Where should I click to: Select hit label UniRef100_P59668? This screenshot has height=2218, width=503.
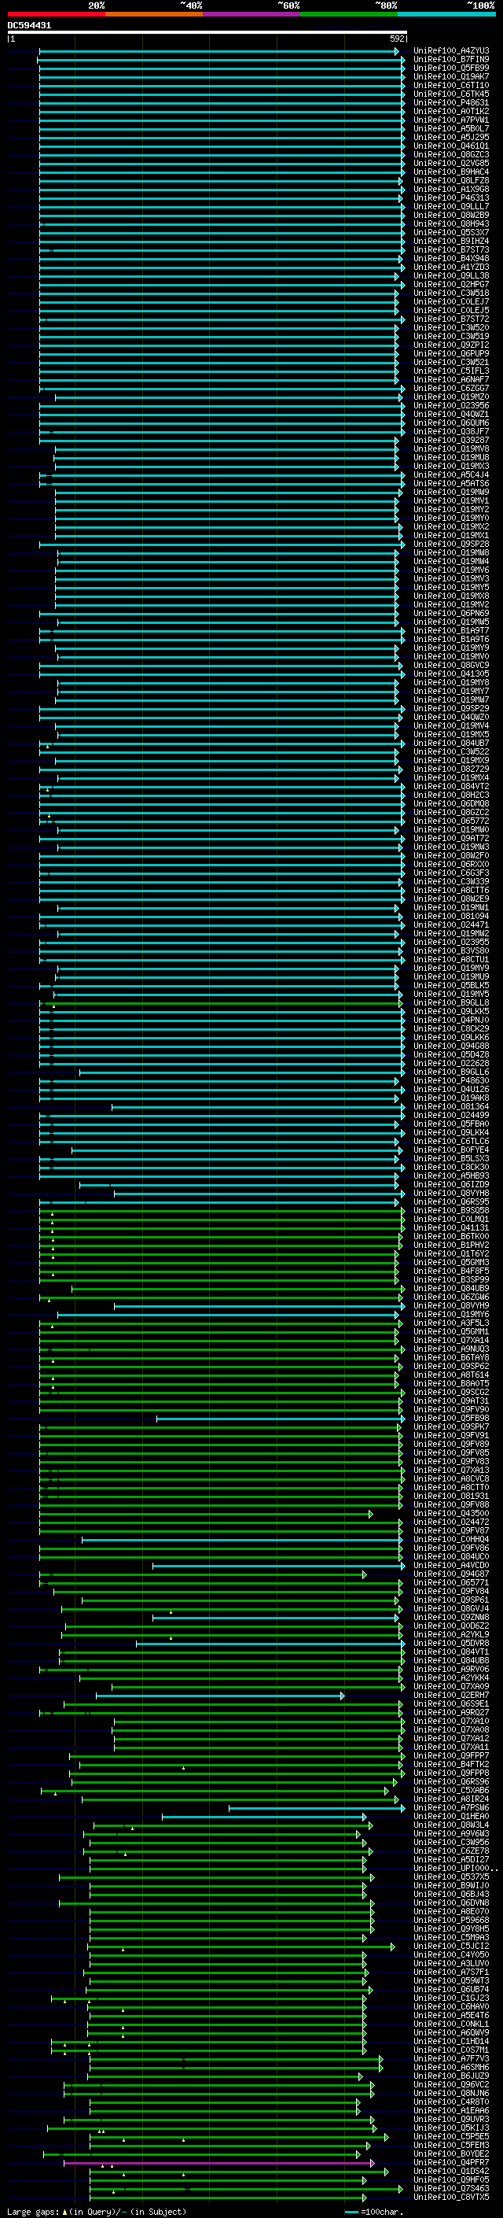451,1920
